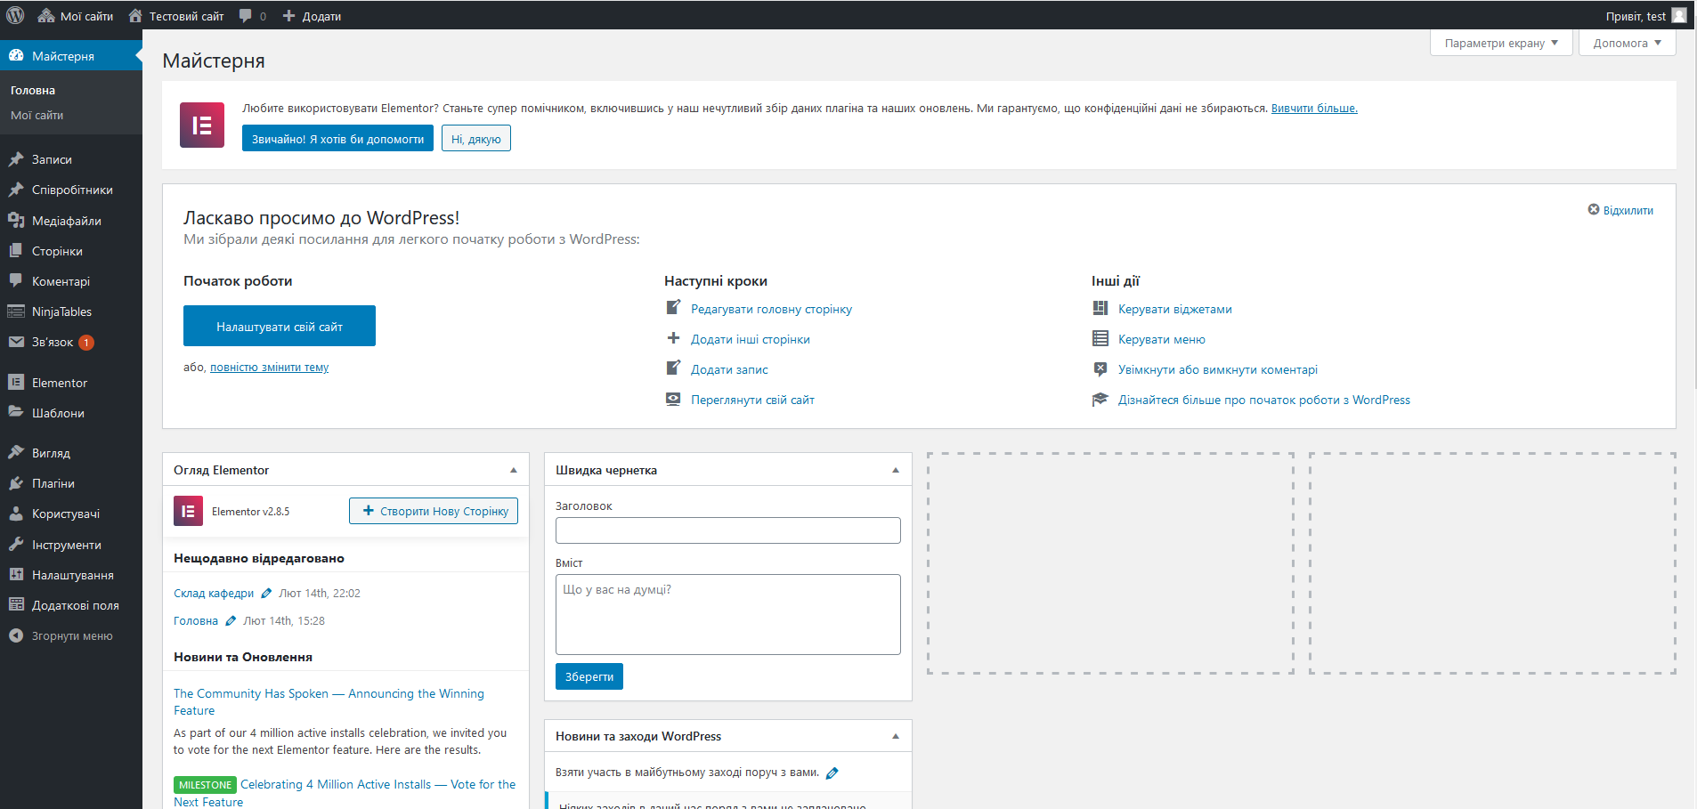Open the WordPress logo menu

pyautogui.click(x=15, y=15)
